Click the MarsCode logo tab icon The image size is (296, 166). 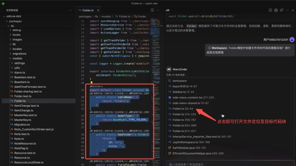click(167, 10)
